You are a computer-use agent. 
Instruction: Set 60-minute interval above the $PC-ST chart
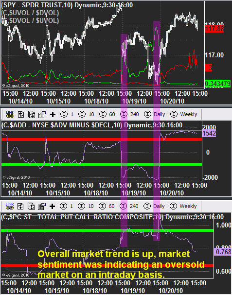[107, 206]
